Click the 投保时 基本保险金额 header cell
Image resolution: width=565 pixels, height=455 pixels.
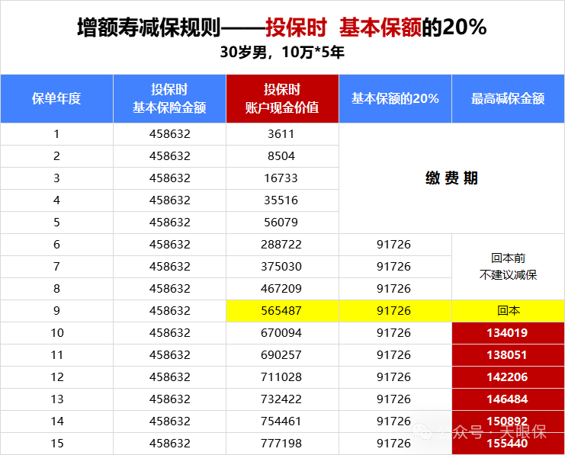(169, 99)
